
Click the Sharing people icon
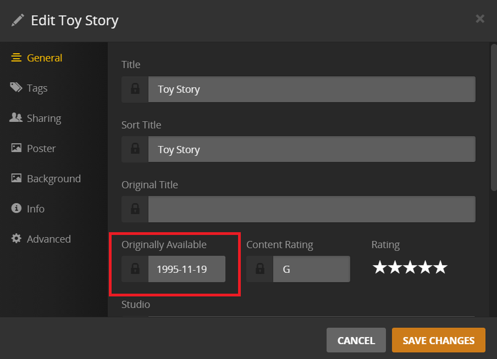click(x=16, y=118)
